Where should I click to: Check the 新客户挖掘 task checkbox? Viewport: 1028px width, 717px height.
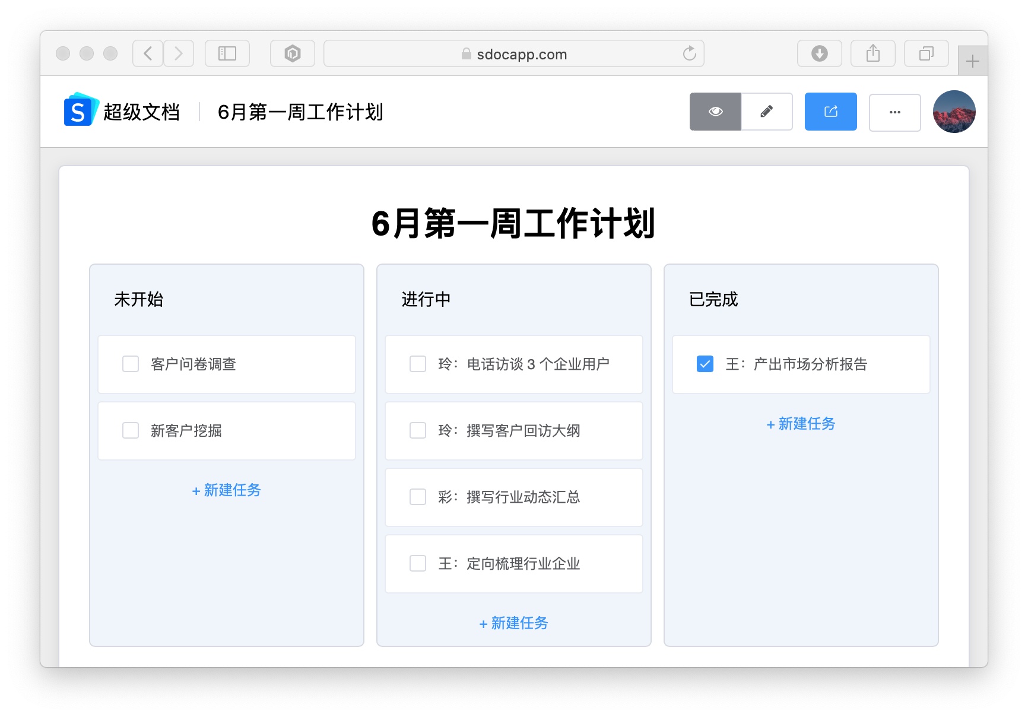click(x=131, y=430)
